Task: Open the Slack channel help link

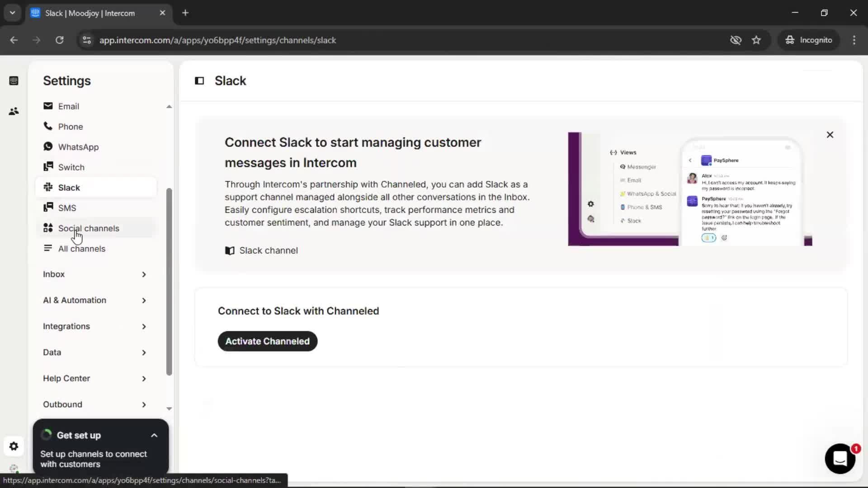Action: (269, 250)
